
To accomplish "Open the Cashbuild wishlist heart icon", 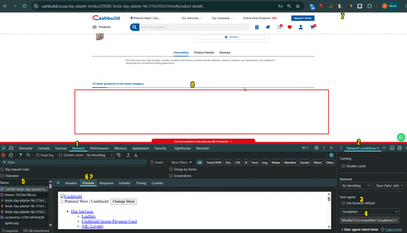I will tap(290, 27).
